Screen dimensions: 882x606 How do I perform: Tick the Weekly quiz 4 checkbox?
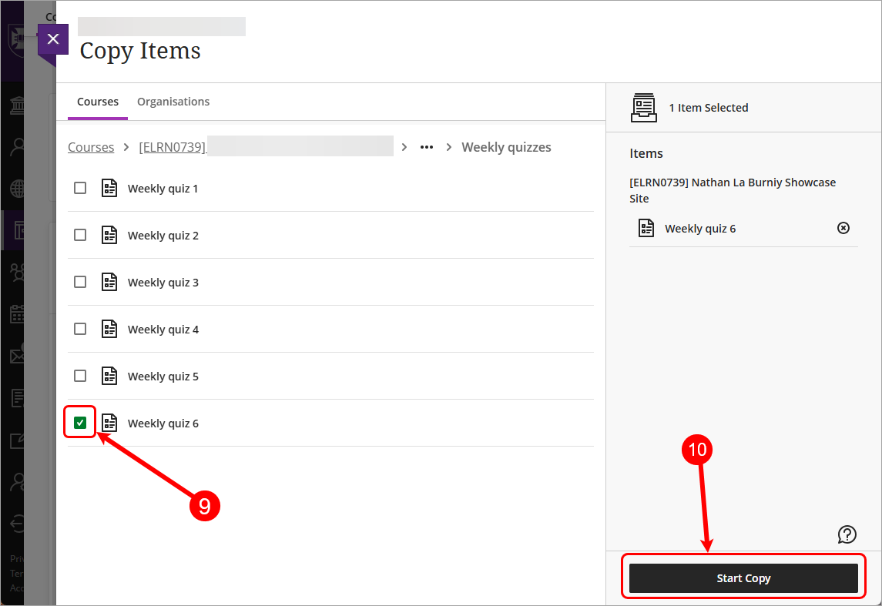80,329
